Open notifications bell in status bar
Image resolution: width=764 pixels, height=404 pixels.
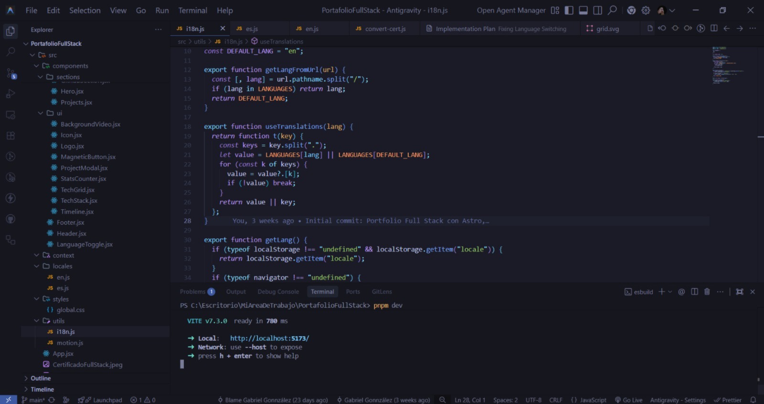point(753,400)
